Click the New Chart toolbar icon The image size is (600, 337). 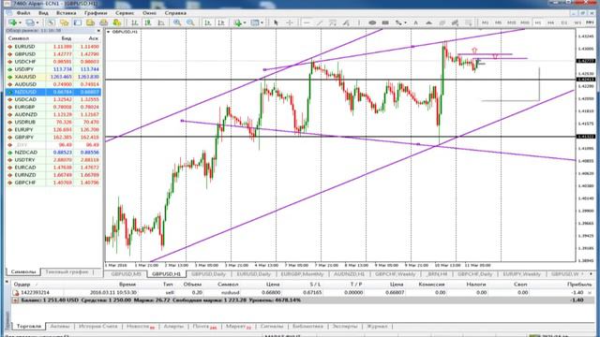click(x=12, y=22)
